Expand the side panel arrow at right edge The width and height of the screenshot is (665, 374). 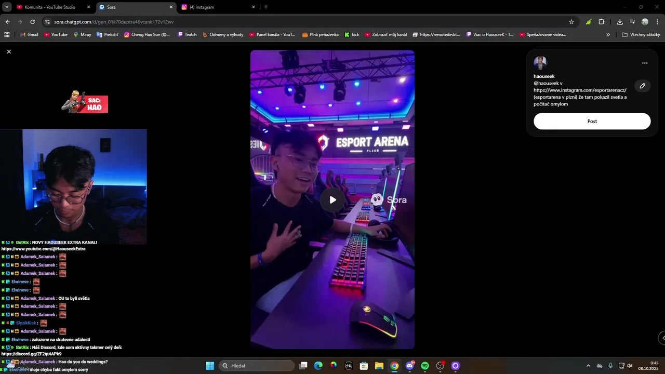click(x=662, y=338)
